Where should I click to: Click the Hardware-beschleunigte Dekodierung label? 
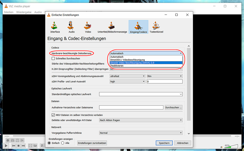point(71,53)
